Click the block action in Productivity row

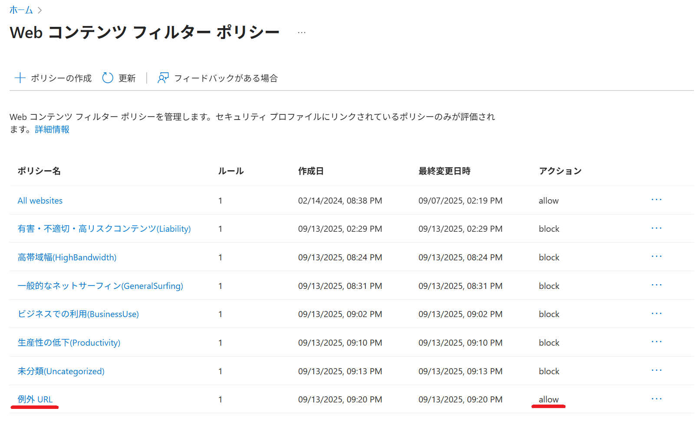coord(549,343)
